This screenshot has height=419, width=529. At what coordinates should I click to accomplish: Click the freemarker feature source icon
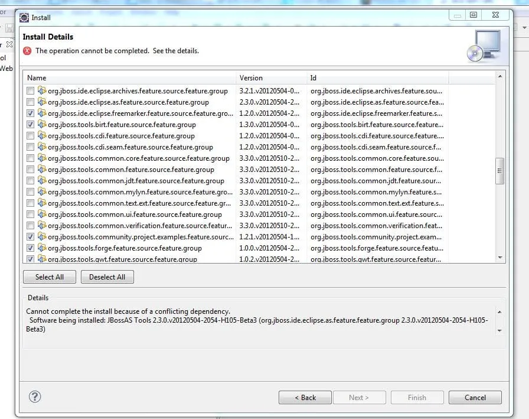(42, 113)
